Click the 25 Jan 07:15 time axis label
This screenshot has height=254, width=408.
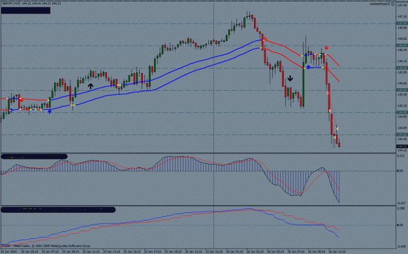coord(50,251)
